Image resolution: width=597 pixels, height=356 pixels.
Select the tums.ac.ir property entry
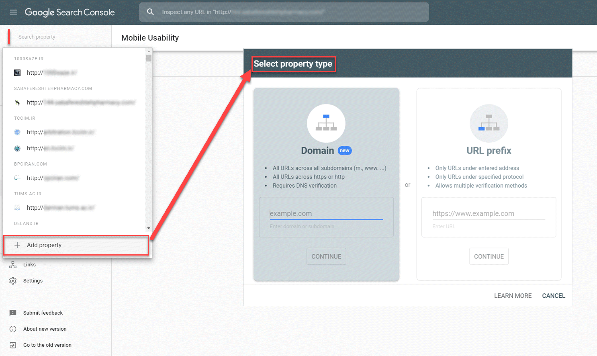[x=60, y=208]
